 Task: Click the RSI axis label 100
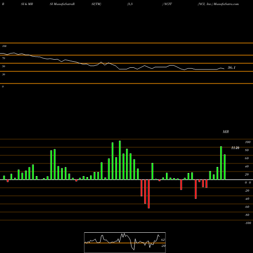tap(4, 46)
